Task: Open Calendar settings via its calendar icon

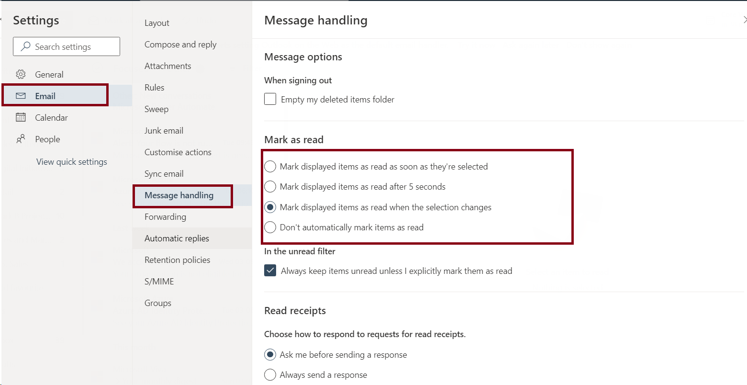Action: 21,117
